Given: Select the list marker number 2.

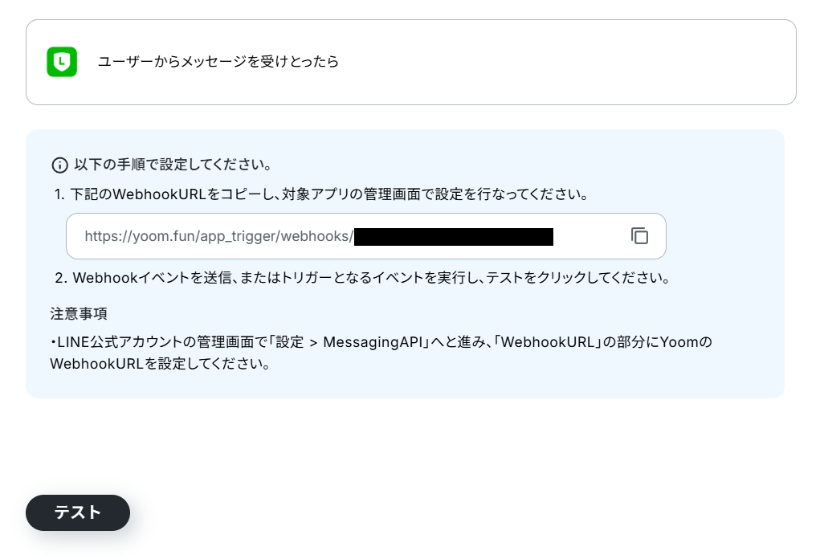Looking at the screenshot, I should 61,278.
